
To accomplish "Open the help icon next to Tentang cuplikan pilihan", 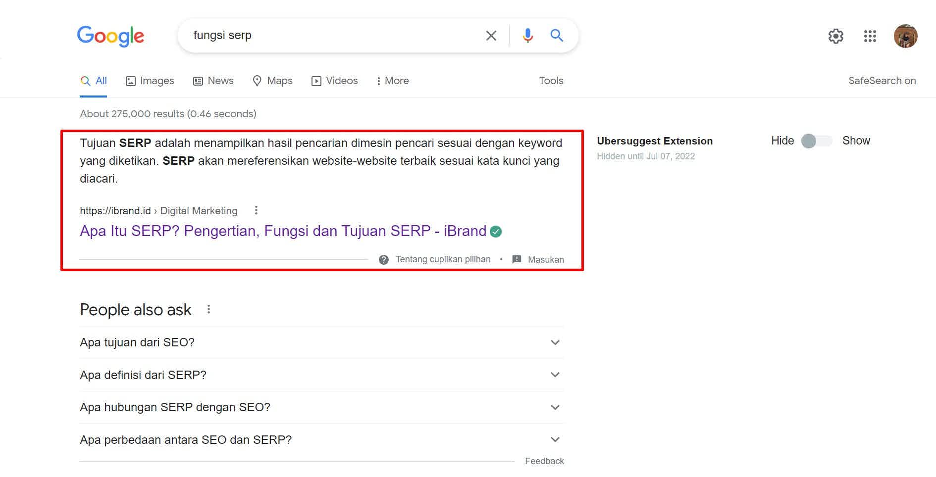I will coord(384,259).
